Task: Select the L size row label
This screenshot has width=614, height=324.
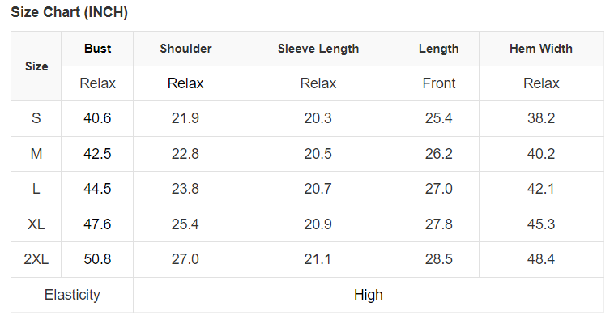Action: (x=36, y=189)
